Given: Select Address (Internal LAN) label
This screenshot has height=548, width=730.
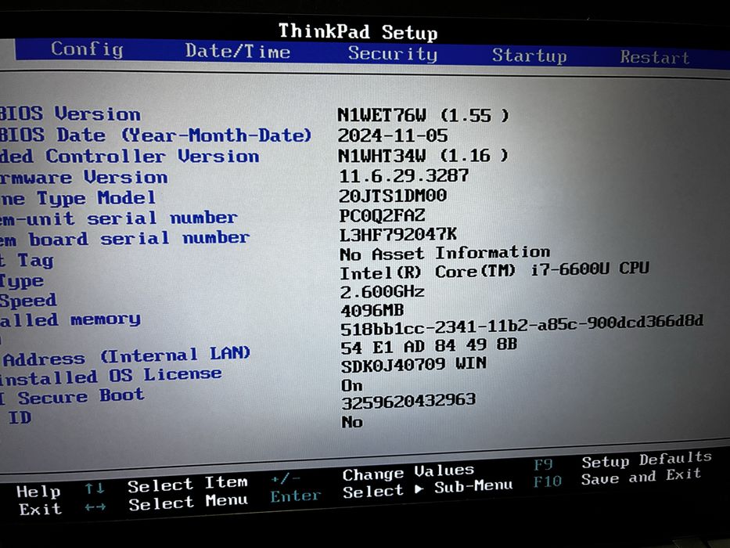Looking at the screenshot, I should point(127,355).
